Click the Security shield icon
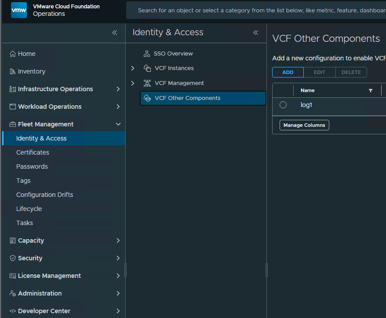 click(x=13, y=258)
